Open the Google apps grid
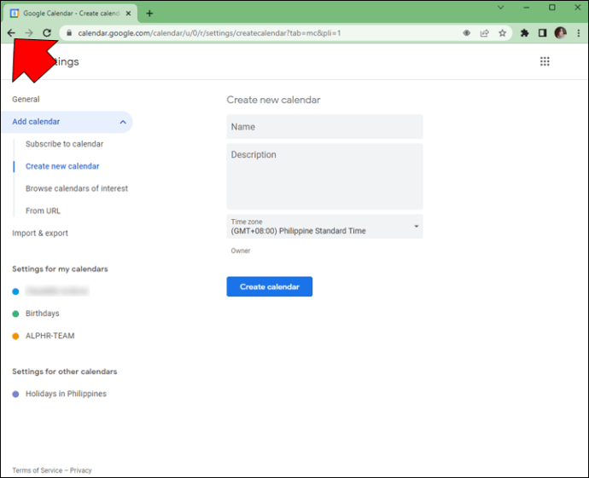Image resolution: width=589 pixels, height=478 pixels. point(545,61)
